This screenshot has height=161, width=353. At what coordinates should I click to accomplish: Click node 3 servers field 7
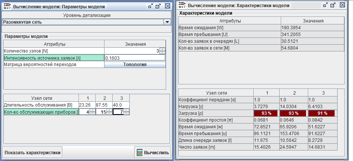(x=118, y=112)
